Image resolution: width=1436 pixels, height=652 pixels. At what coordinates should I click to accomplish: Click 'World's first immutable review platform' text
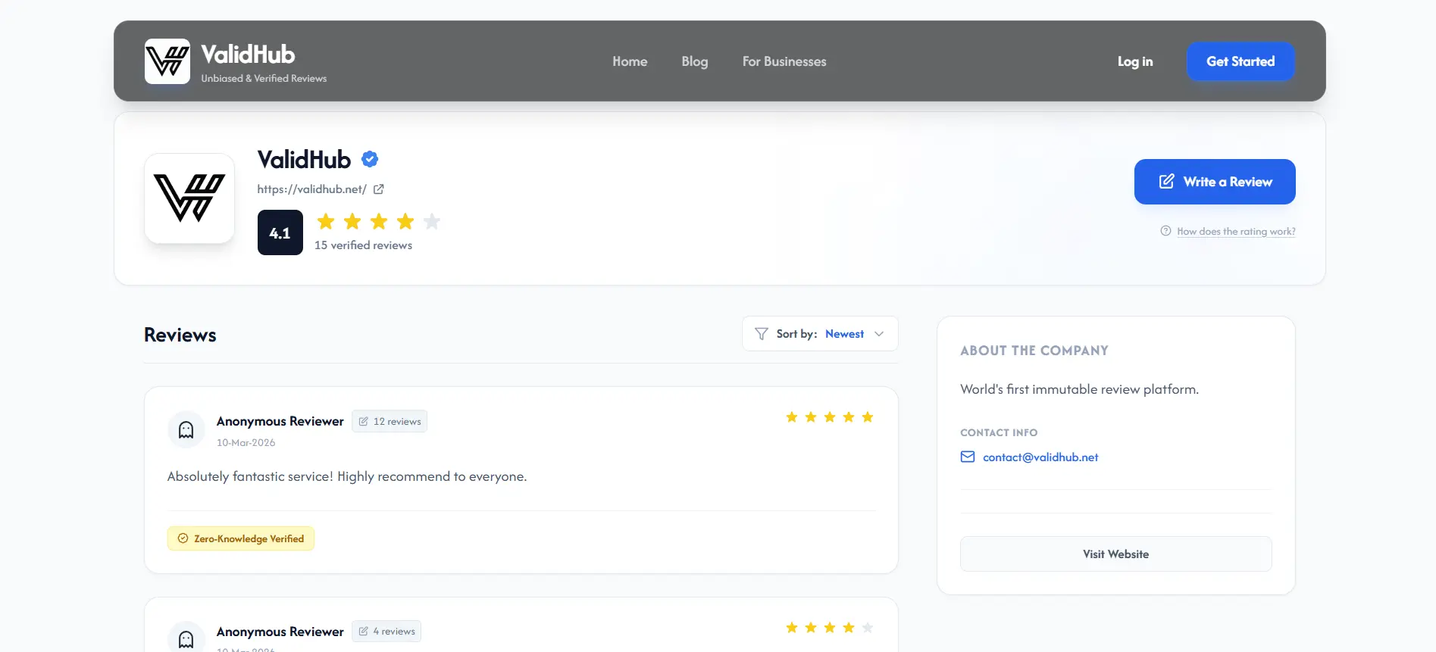coord(1079,389)
